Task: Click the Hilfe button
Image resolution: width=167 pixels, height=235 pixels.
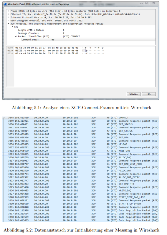Action: click(x=149, y=94)
